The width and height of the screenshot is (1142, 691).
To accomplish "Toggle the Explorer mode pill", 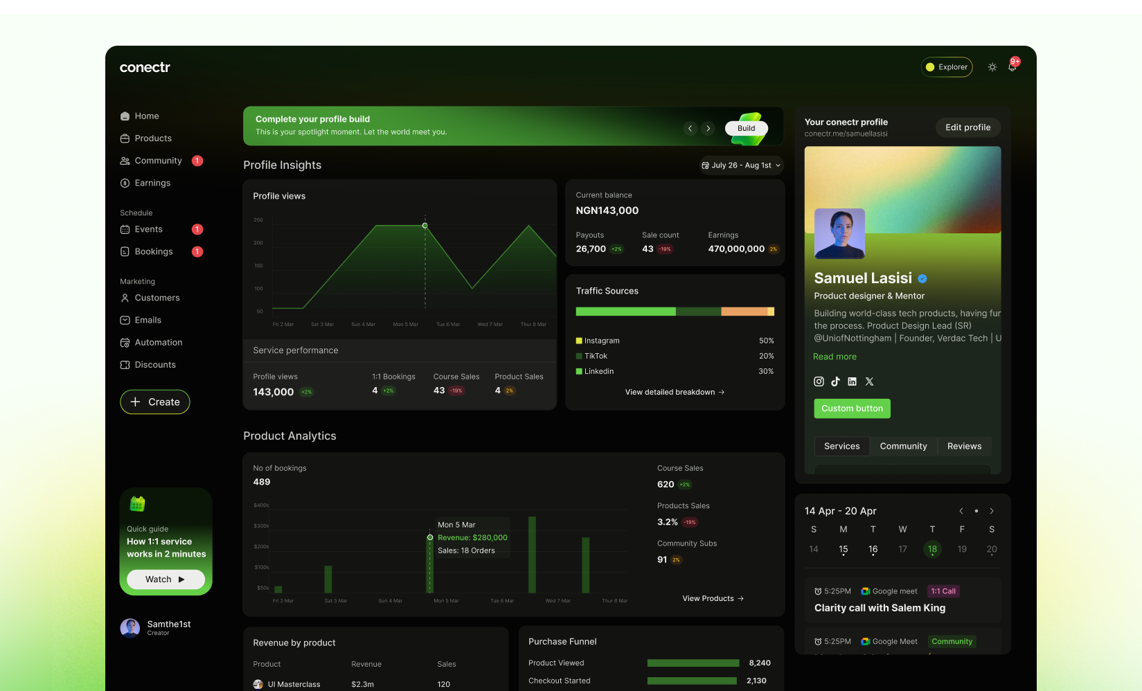I will (x=947, y=67).
